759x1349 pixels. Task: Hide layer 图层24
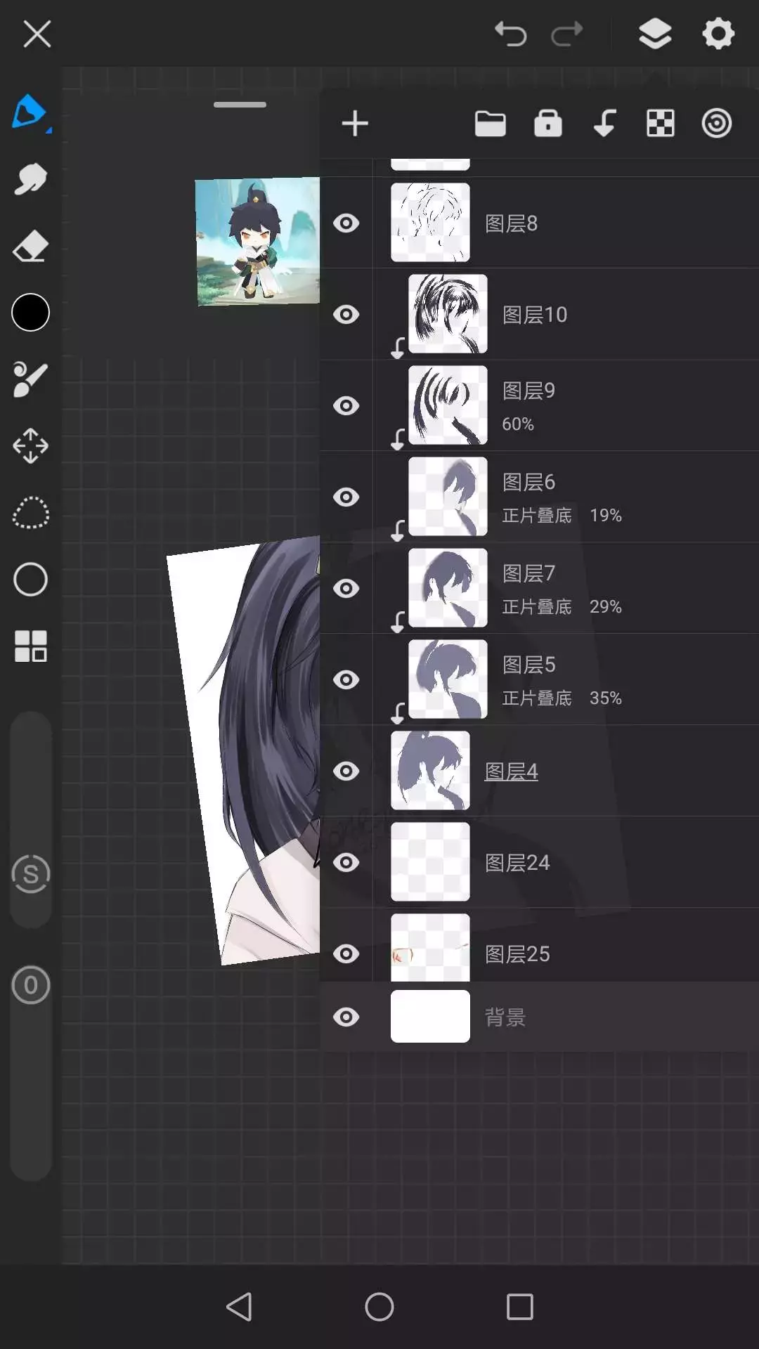click(x=346, y=862)
